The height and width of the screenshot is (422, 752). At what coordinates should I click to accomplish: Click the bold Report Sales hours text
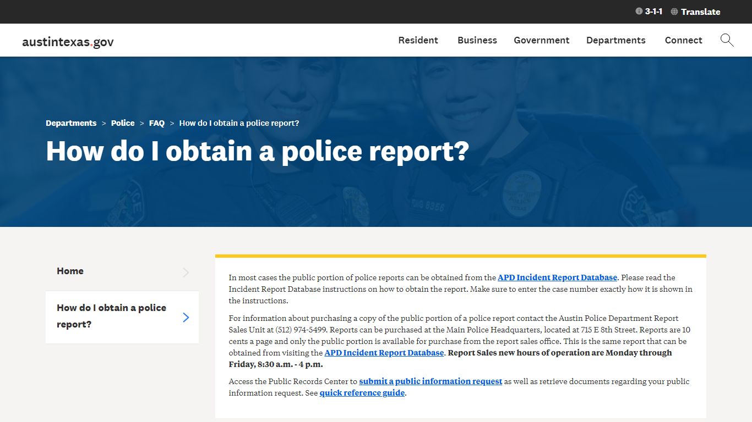coord(450,358)
